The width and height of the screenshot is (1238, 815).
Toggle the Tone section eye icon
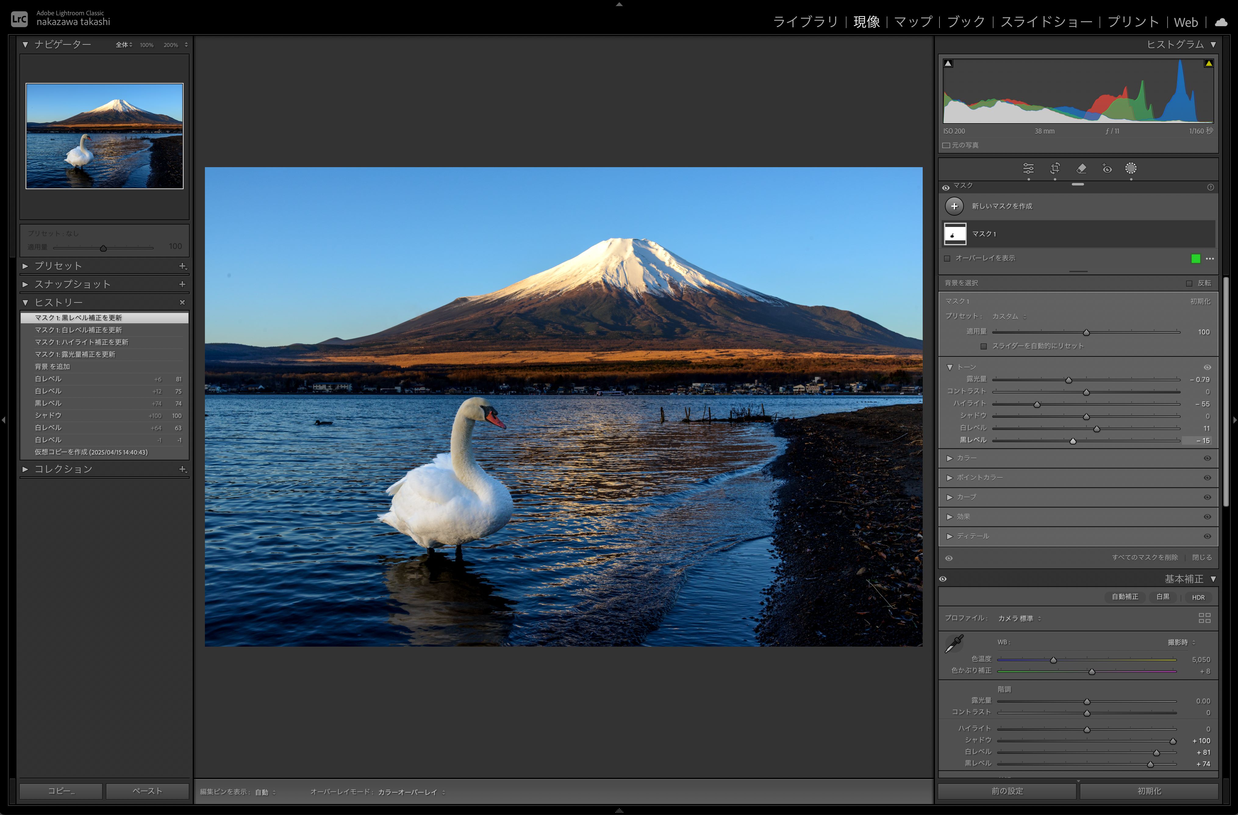click(x=1207, y=368)
